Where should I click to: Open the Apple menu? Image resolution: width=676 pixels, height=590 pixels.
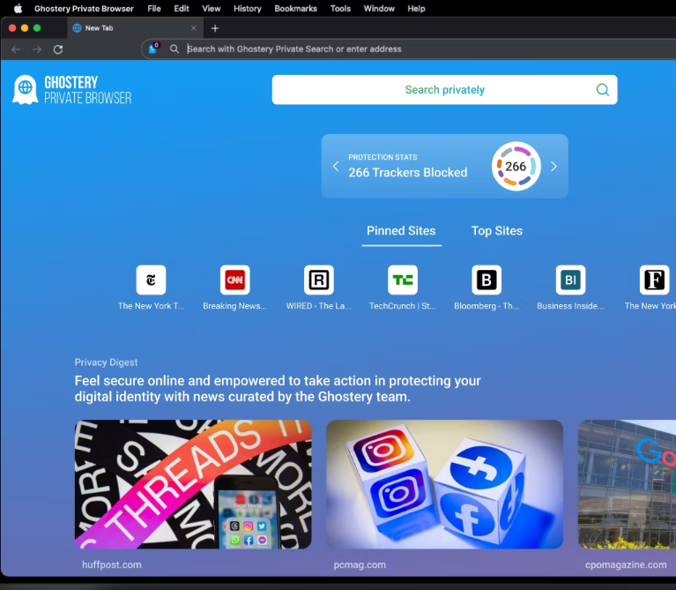[18, 8]
